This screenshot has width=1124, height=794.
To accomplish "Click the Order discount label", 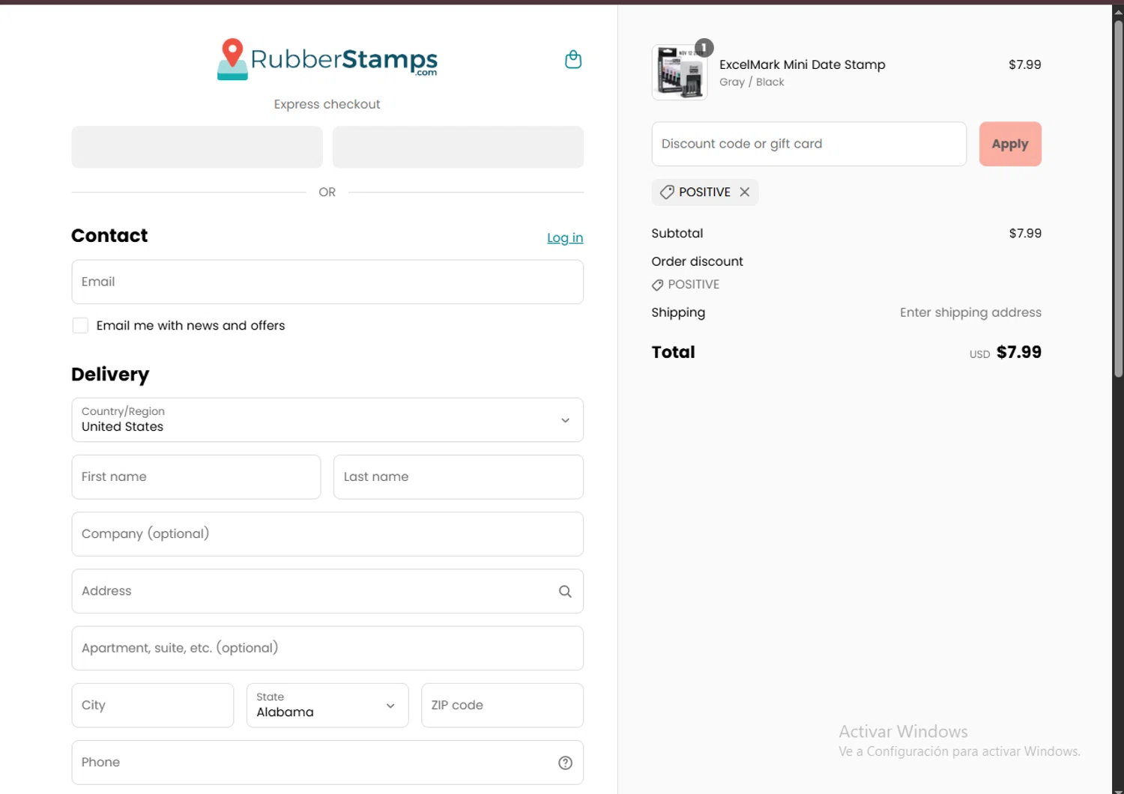I will click(x=697, y=261).
